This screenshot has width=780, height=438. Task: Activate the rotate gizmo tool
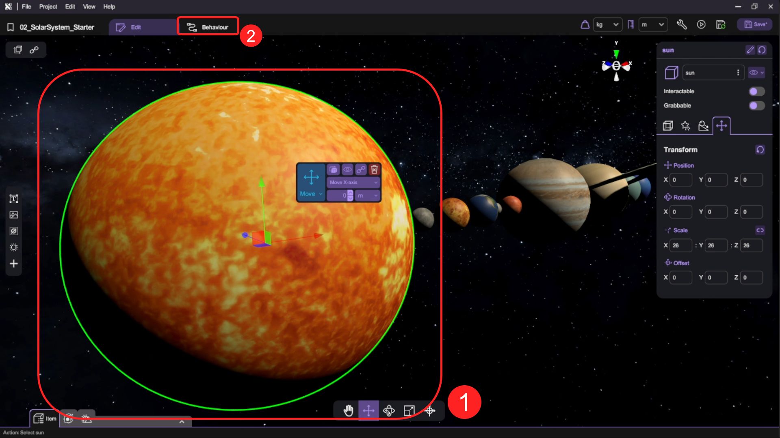(x=389, y=410)
